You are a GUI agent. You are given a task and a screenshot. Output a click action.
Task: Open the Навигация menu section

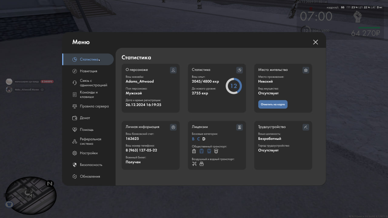[88, 71]
